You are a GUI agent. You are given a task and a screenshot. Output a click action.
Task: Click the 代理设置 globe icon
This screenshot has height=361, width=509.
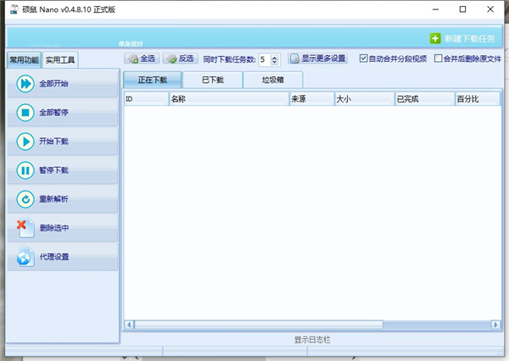click(25, 257)
